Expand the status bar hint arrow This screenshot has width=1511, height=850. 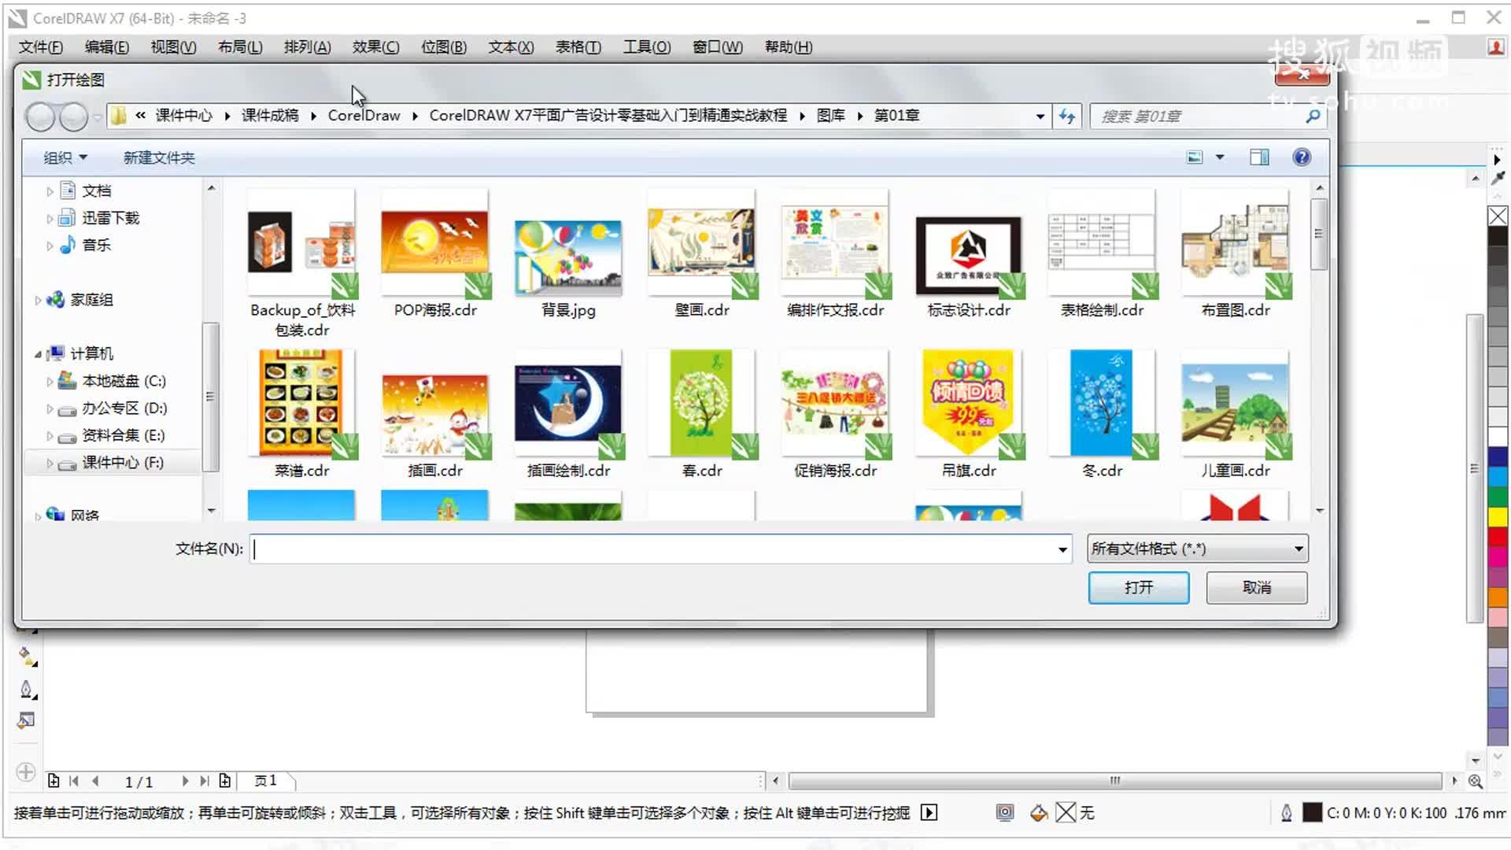929,813
